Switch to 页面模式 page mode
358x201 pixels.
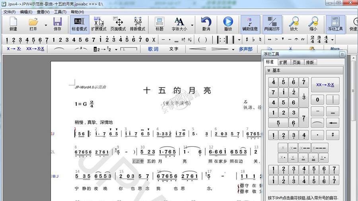tap(118, 24)
